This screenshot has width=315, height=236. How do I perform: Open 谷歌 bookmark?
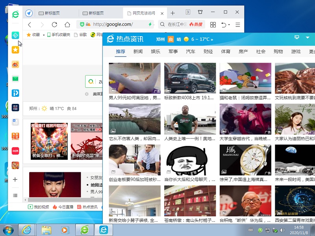coord(80,35)
